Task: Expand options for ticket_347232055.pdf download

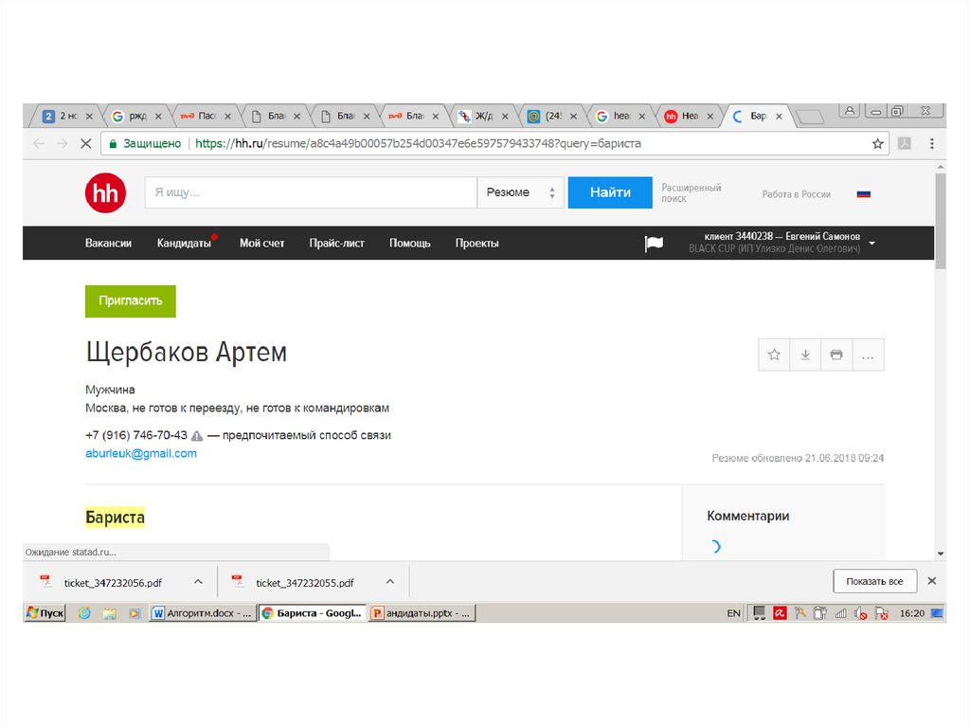Action: 390,582
